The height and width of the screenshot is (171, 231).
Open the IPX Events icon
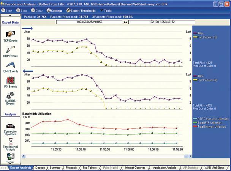click(10, 81)
